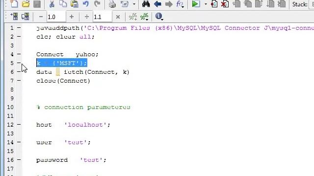
Task: Cut the selection with the scissors icon
Action: pos(52,4)
